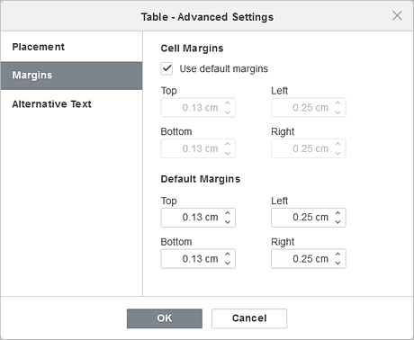Decrease Default Margins Top value
Viewport: 414px width, 340px height.
point(228,222)
